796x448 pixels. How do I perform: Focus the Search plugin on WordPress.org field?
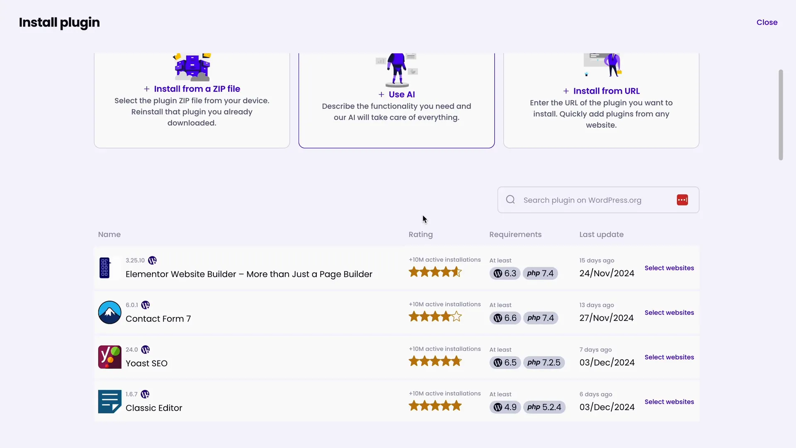(598, 200)
